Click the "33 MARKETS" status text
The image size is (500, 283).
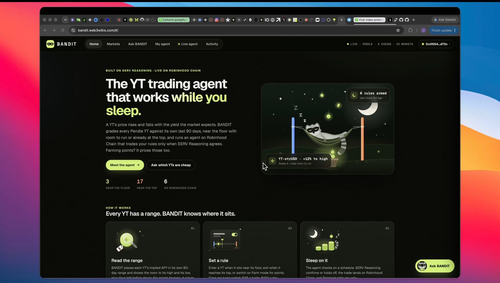tap(405, 44)
